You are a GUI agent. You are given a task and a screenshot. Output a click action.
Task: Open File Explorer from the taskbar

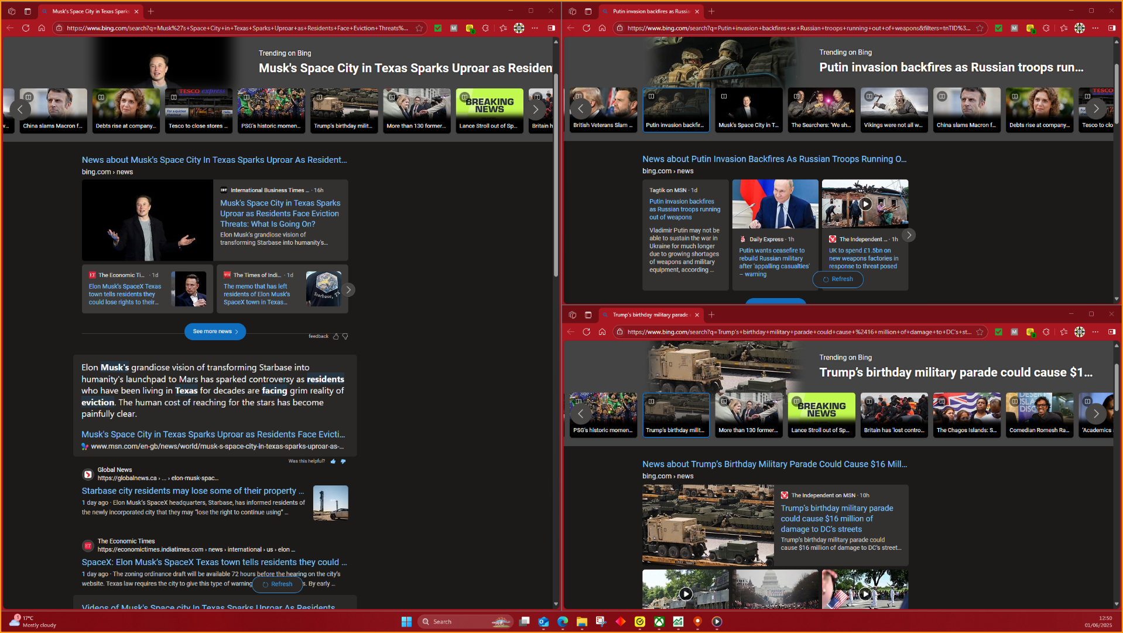tap(581, 622)
